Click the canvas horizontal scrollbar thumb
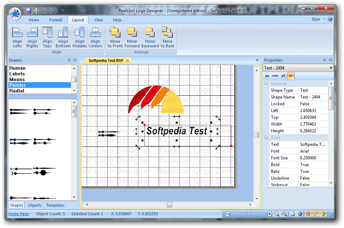 pos(169,205)
